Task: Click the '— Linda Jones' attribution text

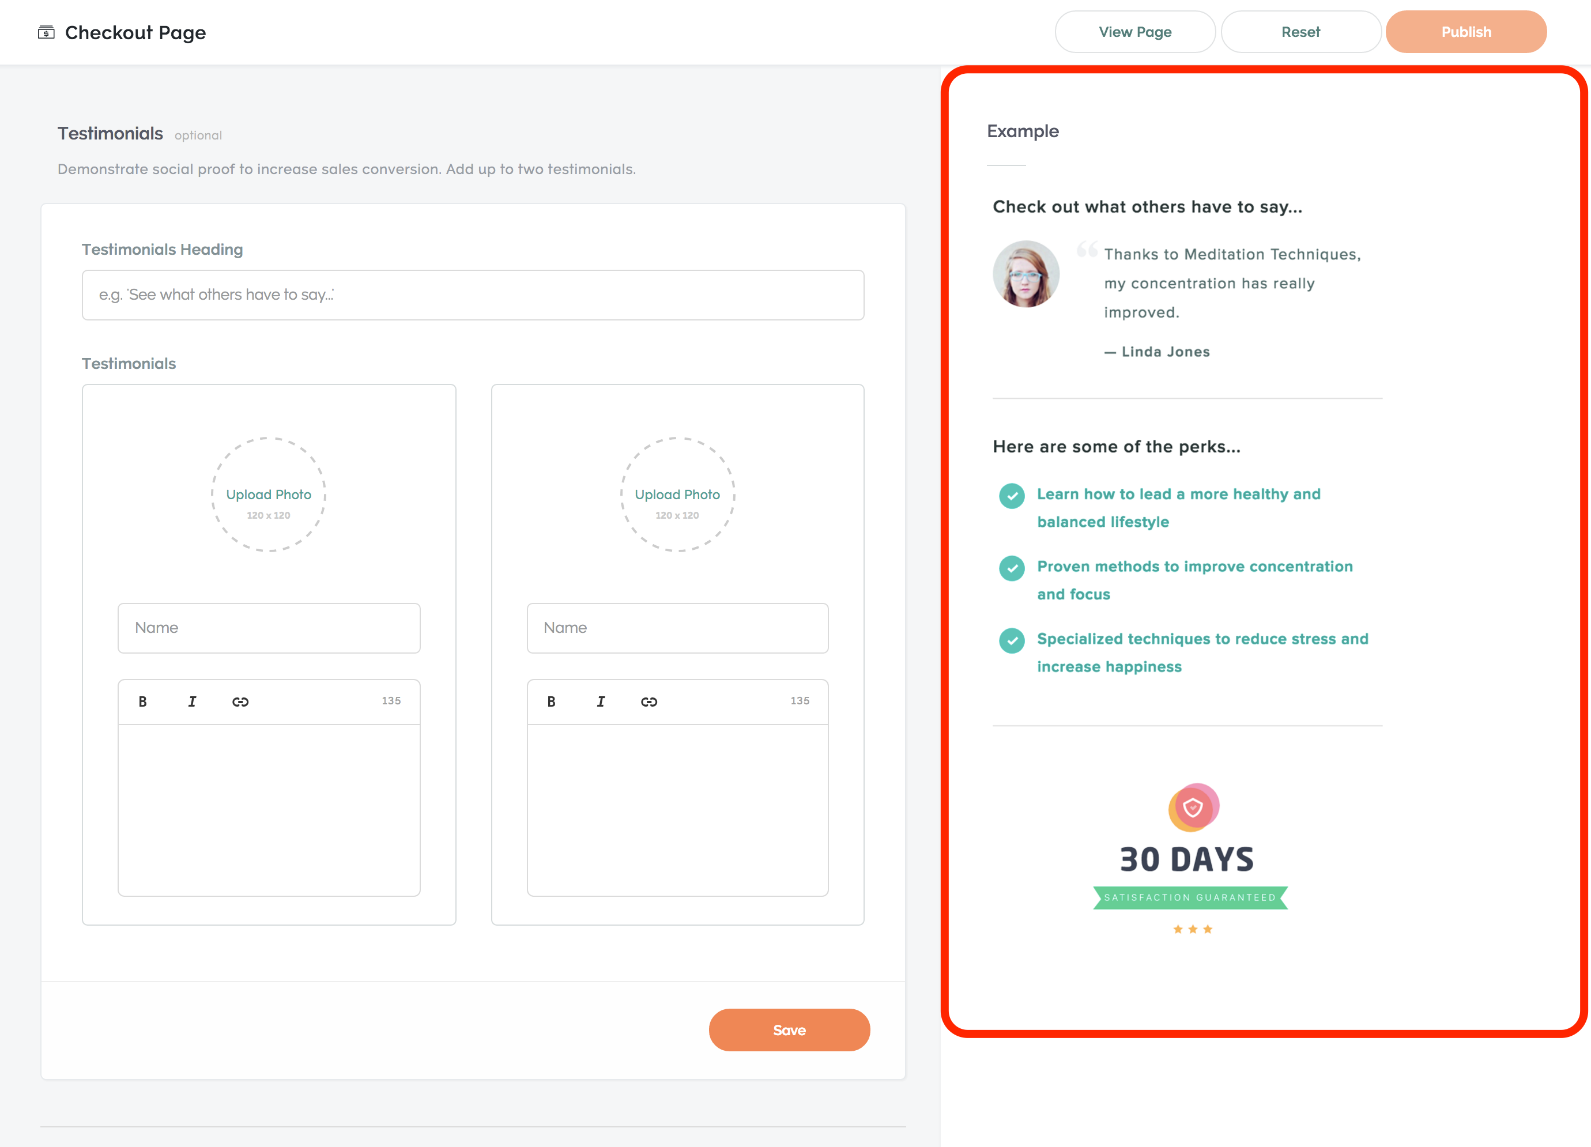Action: coord(1158,352)
